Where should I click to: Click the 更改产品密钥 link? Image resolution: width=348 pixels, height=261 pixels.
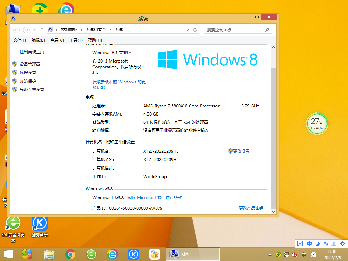[251, 208]
